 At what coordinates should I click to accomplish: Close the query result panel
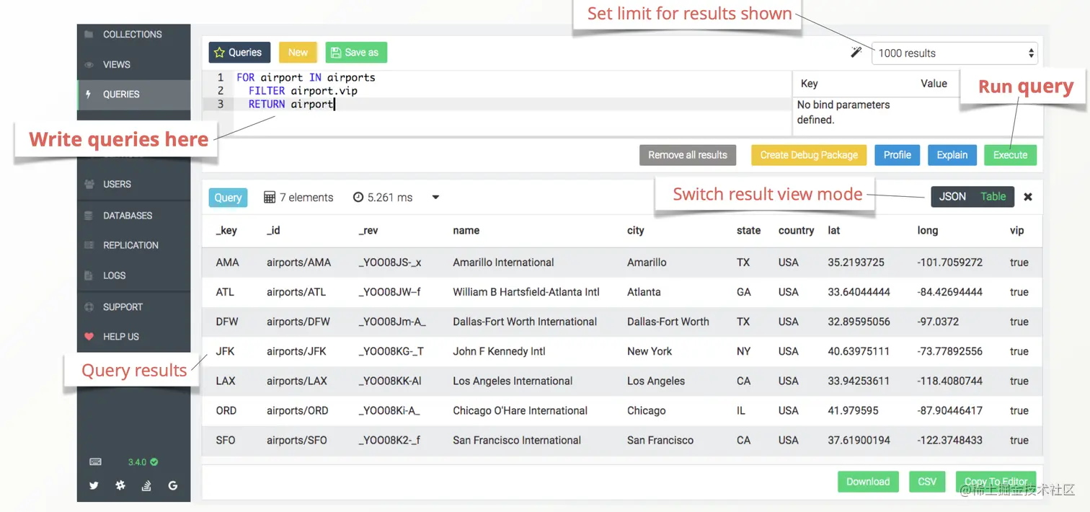[1028, 197]
